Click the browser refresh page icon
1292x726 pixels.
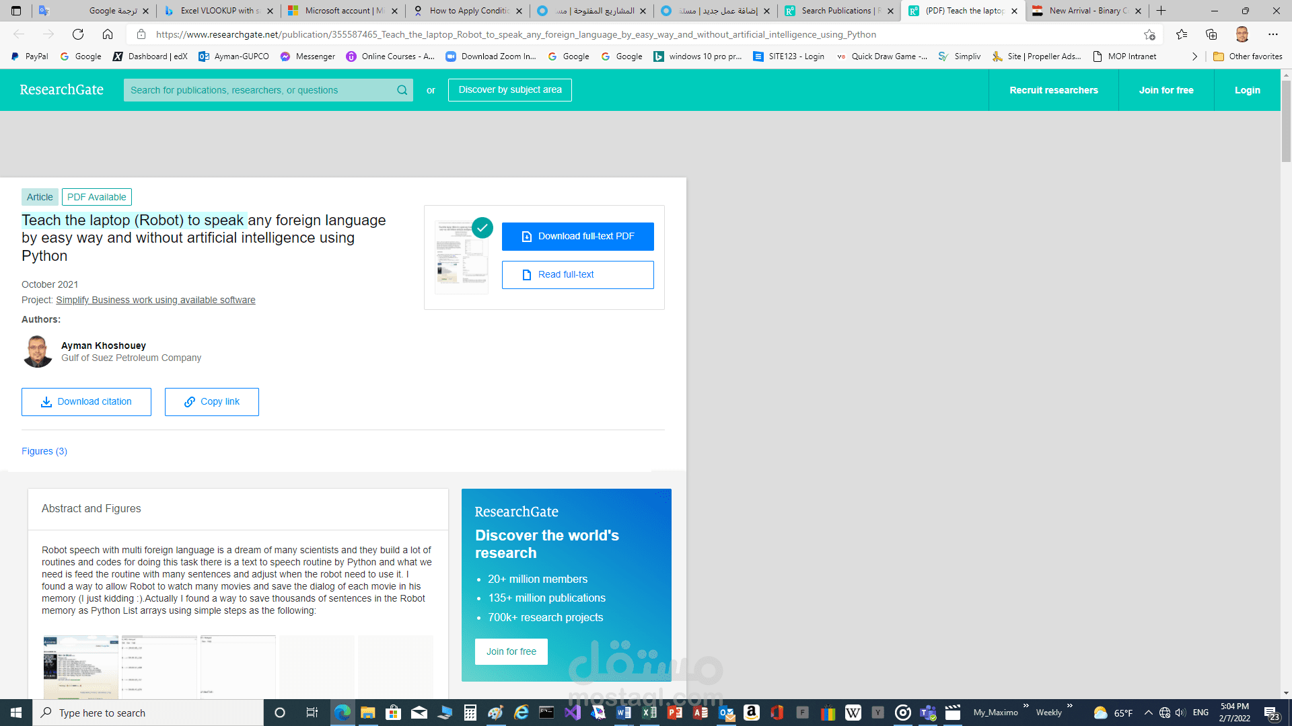click(x=79, y=34)
